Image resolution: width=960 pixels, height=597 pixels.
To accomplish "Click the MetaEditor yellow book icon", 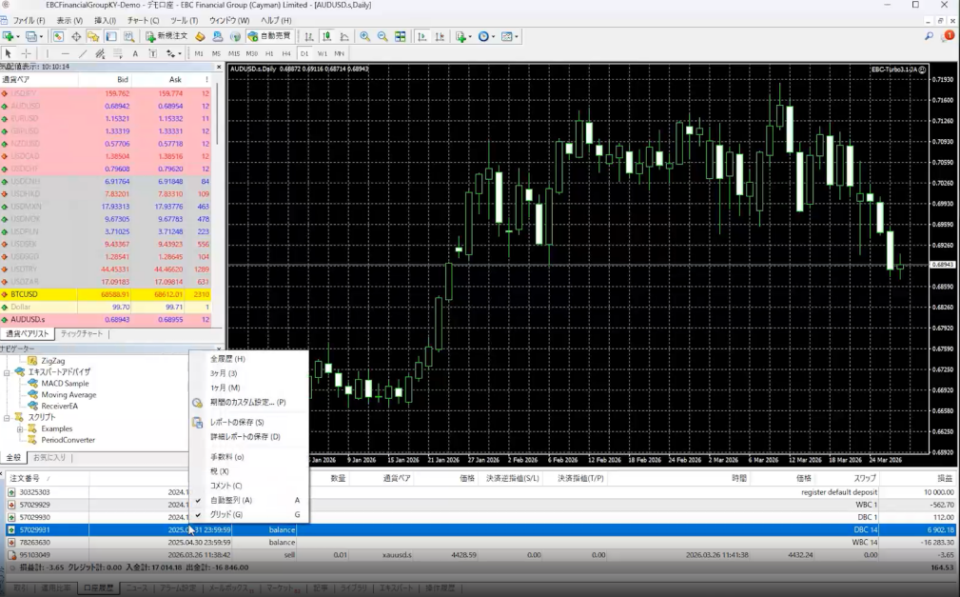I will point(200,37).
